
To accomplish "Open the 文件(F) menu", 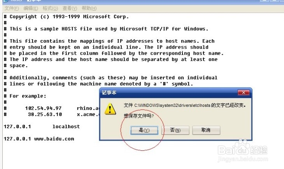I will click(12, 8).
